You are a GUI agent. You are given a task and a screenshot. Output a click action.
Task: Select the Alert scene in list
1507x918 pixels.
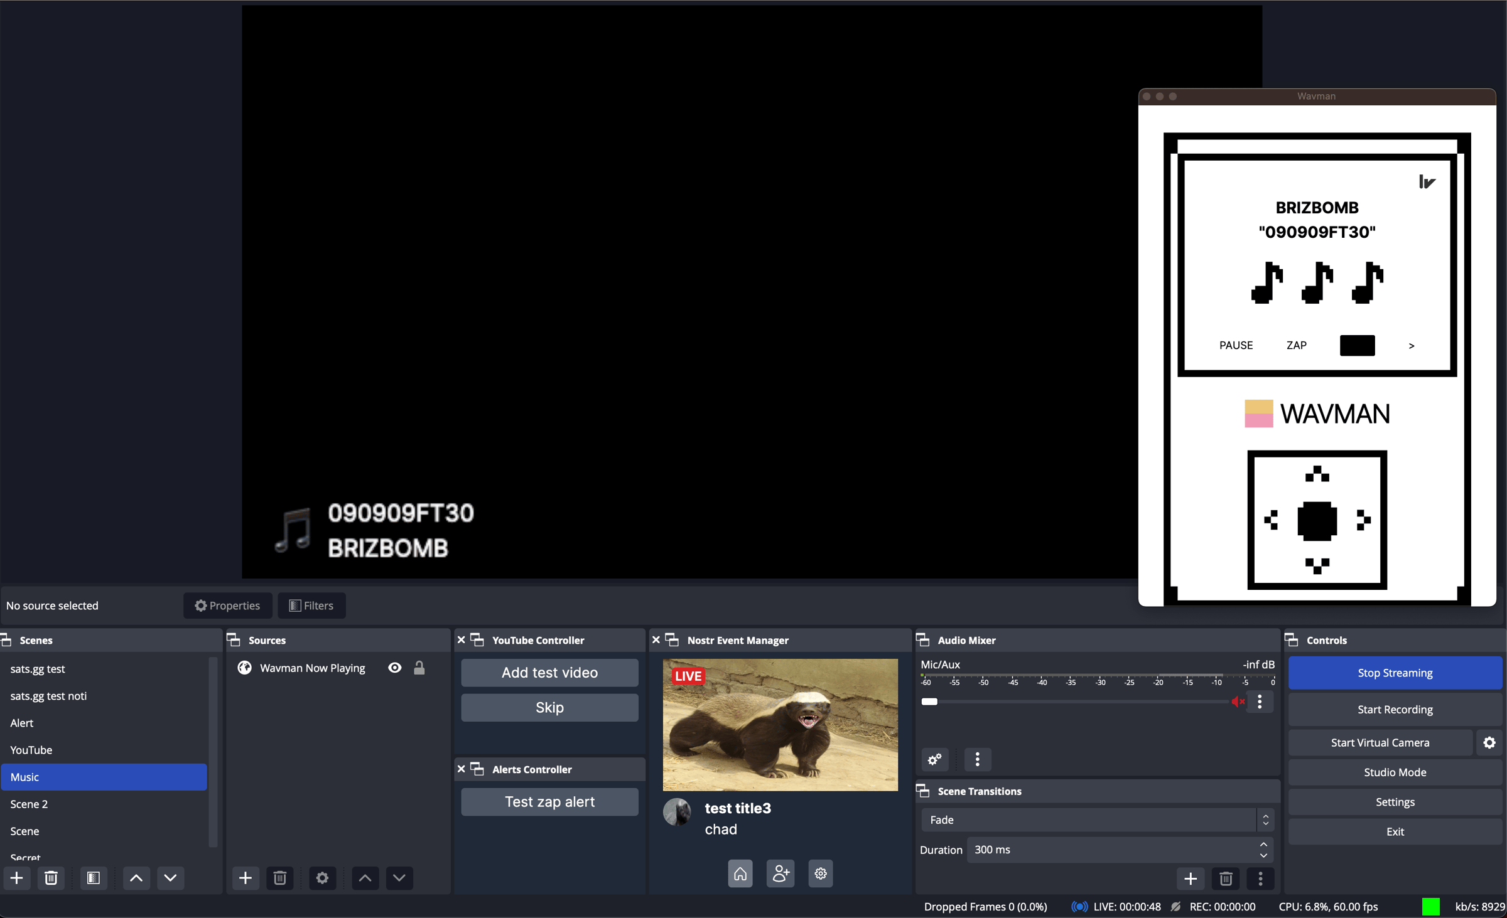click(22, 723)
